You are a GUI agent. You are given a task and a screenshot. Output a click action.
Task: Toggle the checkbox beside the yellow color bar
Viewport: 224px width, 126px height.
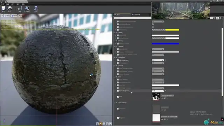tap(118, 30)
